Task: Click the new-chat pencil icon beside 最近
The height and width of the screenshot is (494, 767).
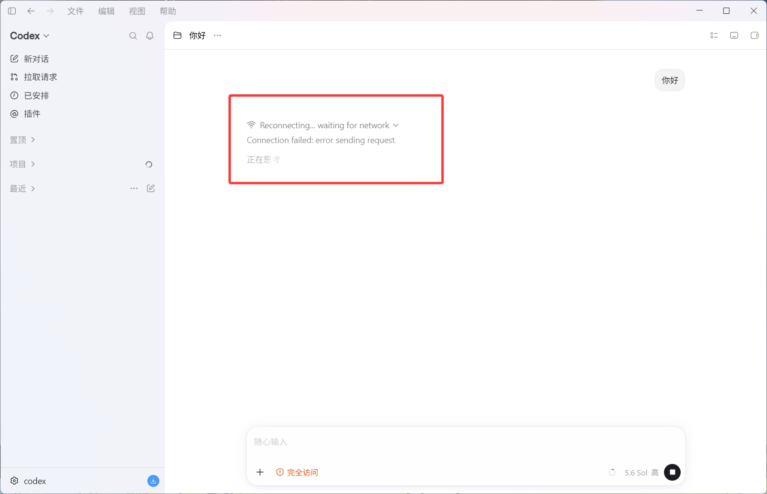Action: pos(151,188)
